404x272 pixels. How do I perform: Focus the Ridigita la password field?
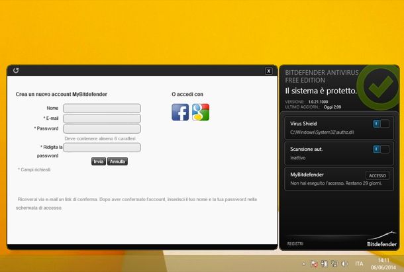coord(102,148)
